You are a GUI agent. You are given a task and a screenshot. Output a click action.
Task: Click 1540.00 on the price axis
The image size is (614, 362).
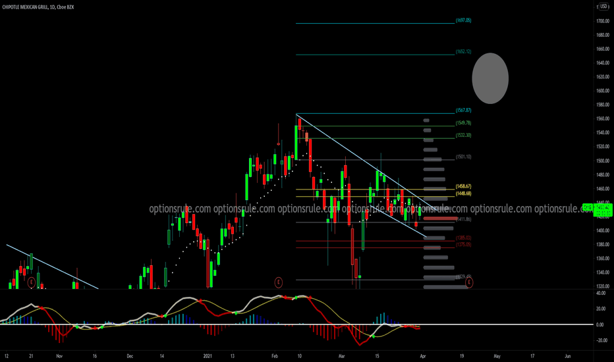tap(603, 133)
